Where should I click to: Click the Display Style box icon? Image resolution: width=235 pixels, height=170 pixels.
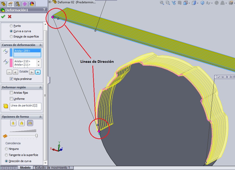(x=194, y=3)
